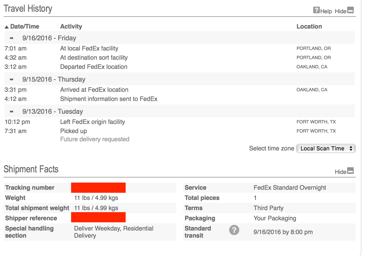This screenshot has height=256, width=367.
Task: Click the '9/16/2016 by 8:00 pm' transit value
Action: [x=283, y=232]
